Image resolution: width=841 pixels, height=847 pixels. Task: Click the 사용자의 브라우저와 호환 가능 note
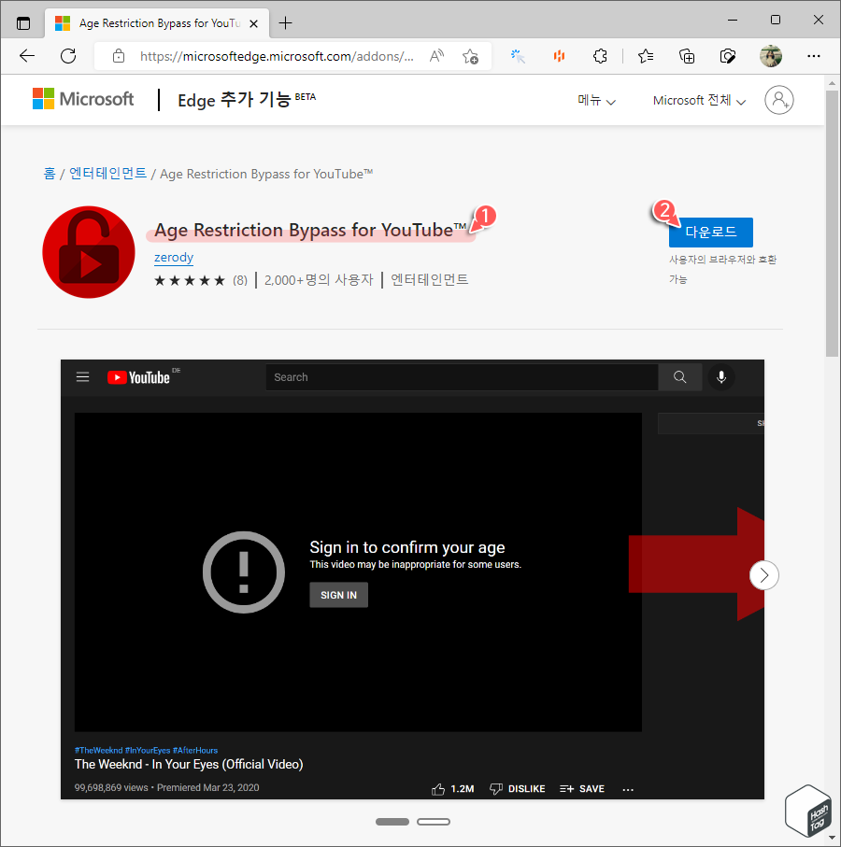722,269
